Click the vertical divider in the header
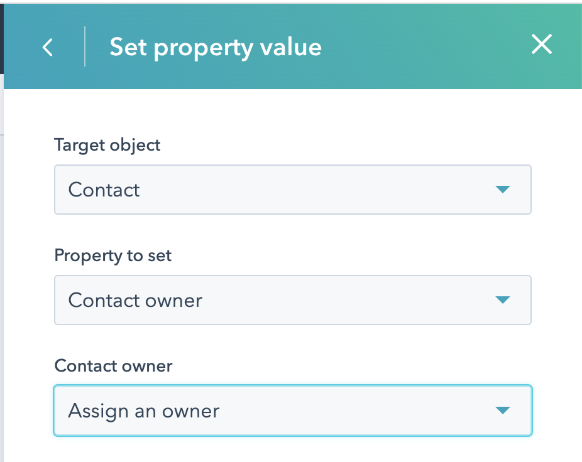The height and width of the screenshot is (462, 582). [x=85, y=47]
